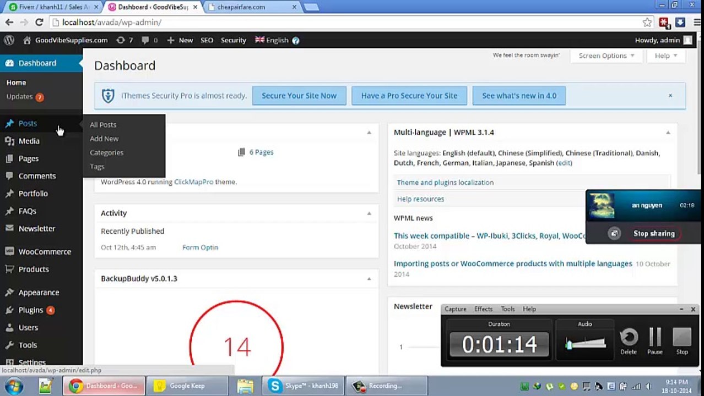Open Theme and plugins localization link
The height and width of the screenshot is (396, 704).
445,183
